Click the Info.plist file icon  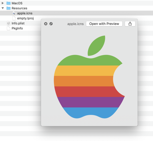tap(8, 23)
